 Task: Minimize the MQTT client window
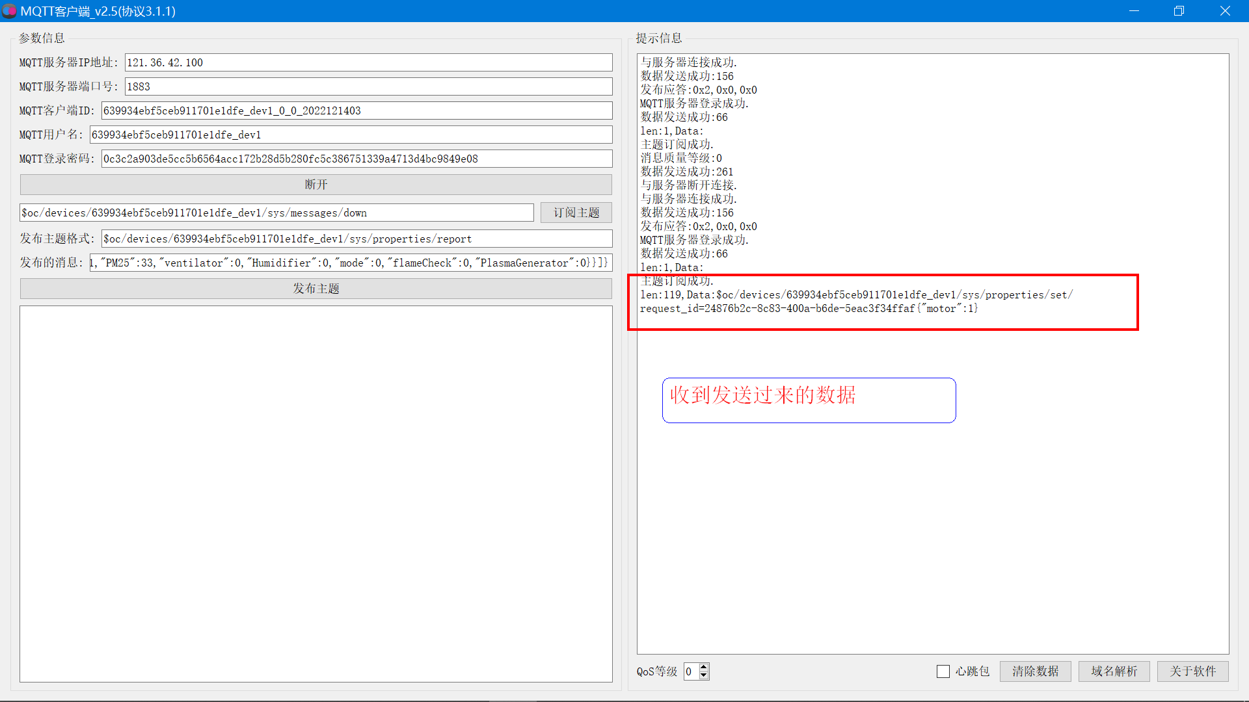(1134, 11)
